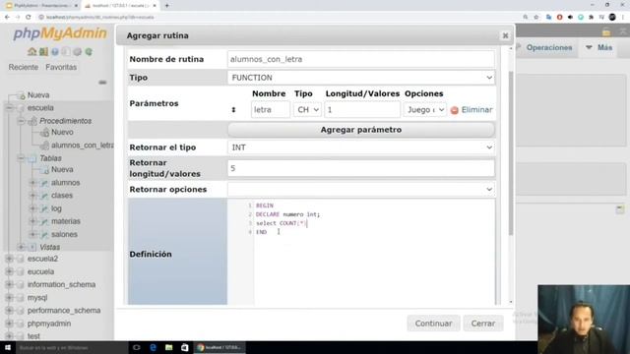This screenshot has height=354, width=630.
Task: Open navigation panel settings gear icon
Action: (x=78, y=52)
